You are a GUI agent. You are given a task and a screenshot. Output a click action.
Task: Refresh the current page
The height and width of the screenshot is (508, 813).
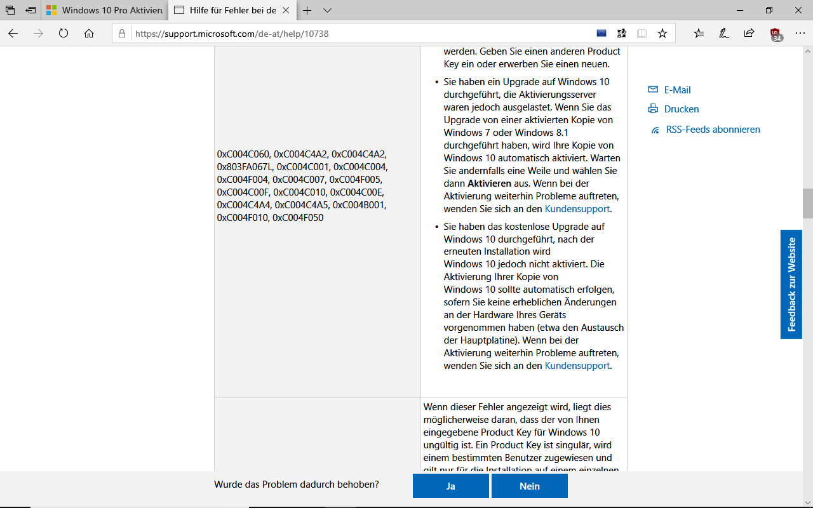[64, 33]
